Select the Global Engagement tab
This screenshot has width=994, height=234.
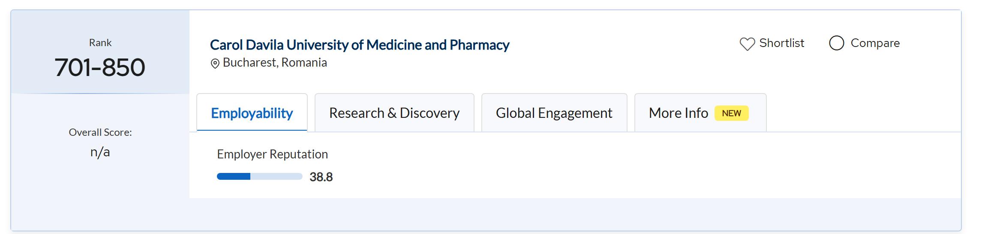(554, 113)
